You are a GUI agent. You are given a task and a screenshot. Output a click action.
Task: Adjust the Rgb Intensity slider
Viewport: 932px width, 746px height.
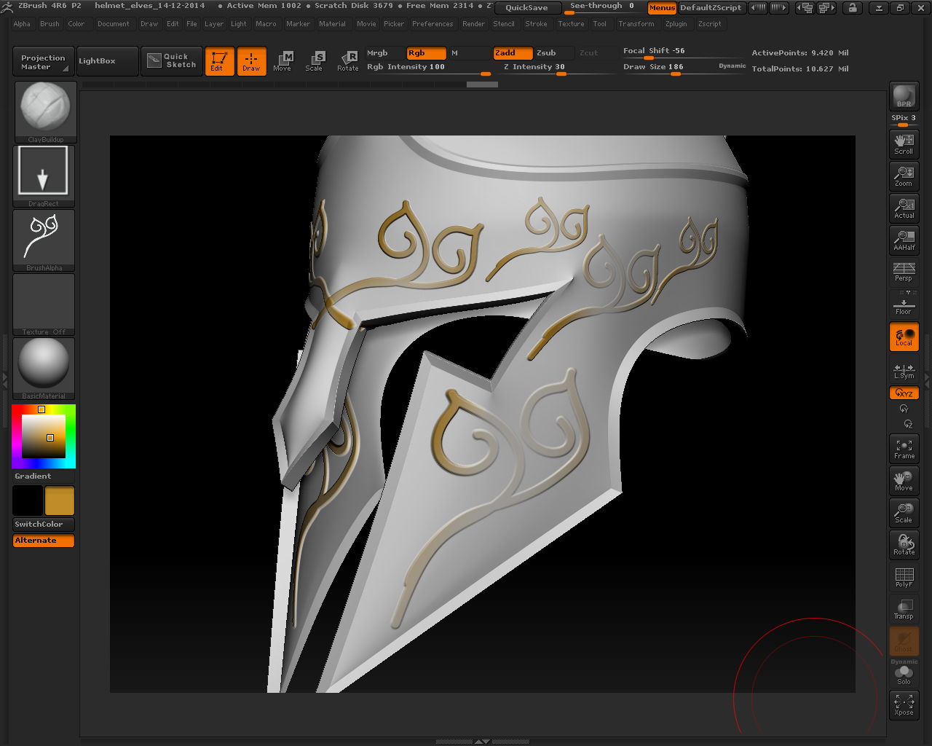[x=428, y=68]
